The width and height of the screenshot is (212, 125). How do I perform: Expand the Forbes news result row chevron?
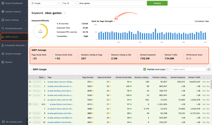click(x=48, y=104)
